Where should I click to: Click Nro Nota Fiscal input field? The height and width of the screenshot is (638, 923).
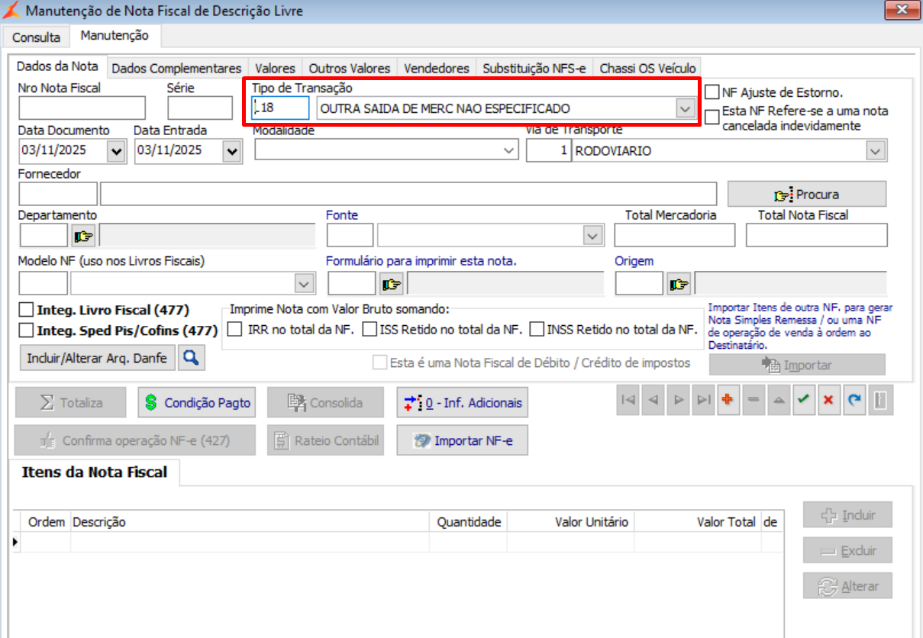tap(82, 108)
